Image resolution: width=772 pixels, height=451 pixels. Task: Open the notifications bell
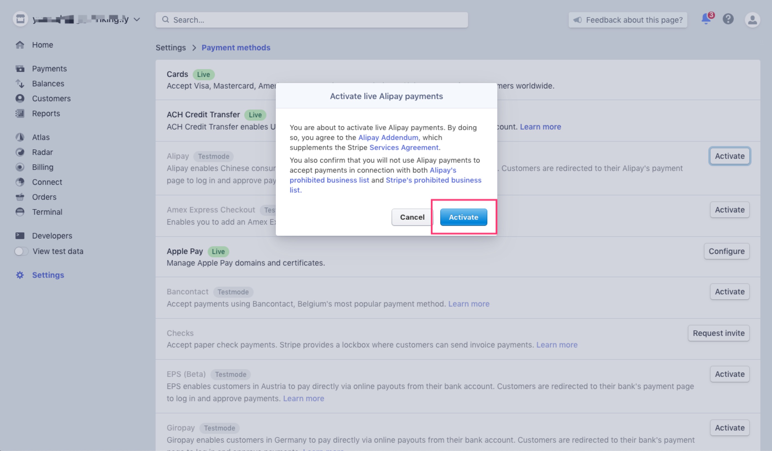pos(706,19)
